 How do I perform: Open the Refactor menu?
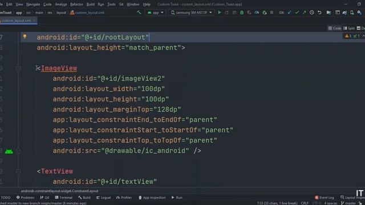pyautogui.click(x=76, y=4)
